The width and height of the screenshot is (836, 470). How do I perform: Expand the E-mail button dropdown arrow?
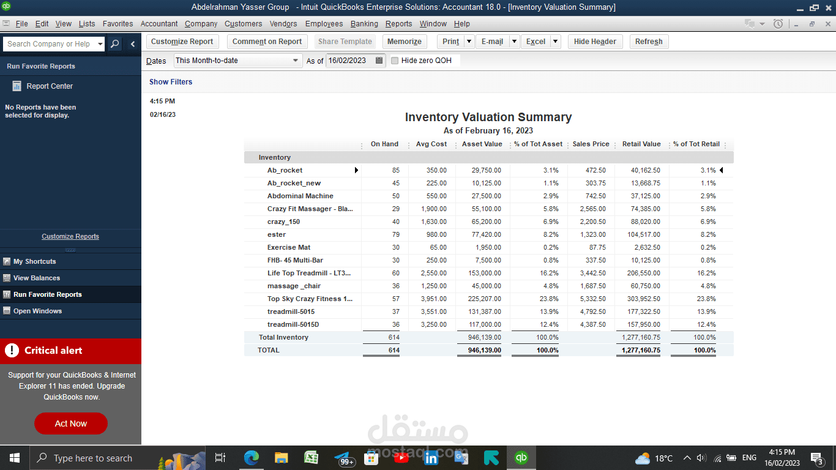[x=514, y=42]
